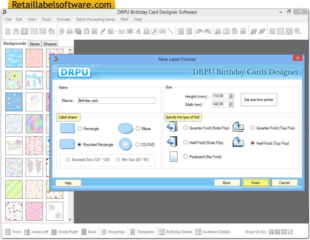Switch to the Shapes tab
Viewport: 310px width, 240px height.
pyautogui.click(x=49, y=44)
